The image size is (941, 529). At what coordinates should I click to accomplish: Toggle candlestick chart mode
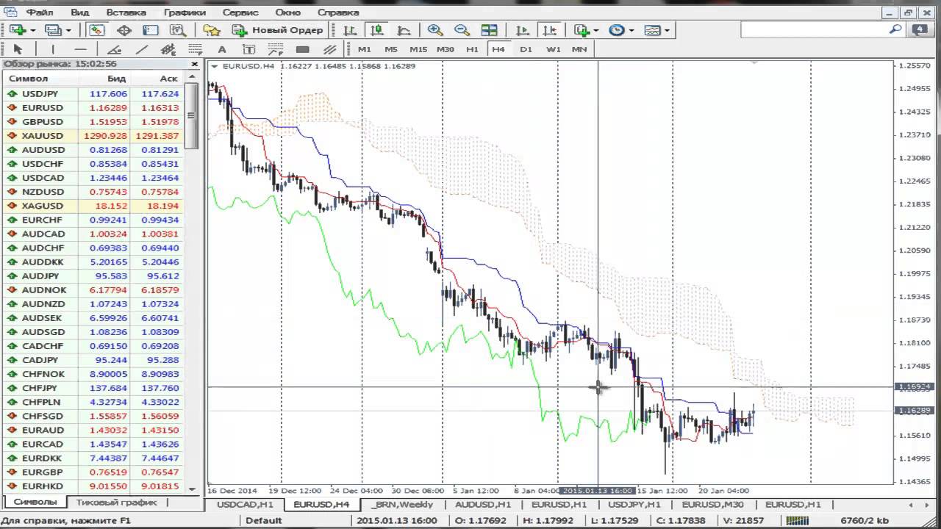click(377, 30)
